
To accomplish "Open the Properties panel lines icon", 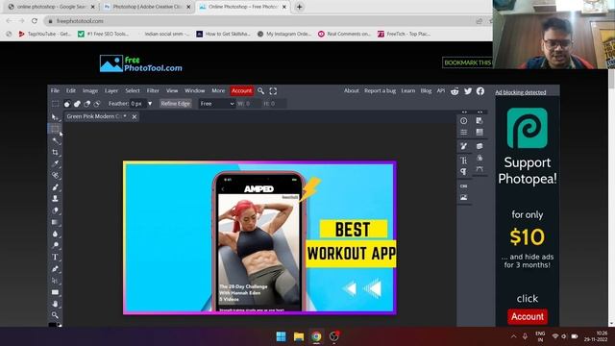I will pos(463,133).
